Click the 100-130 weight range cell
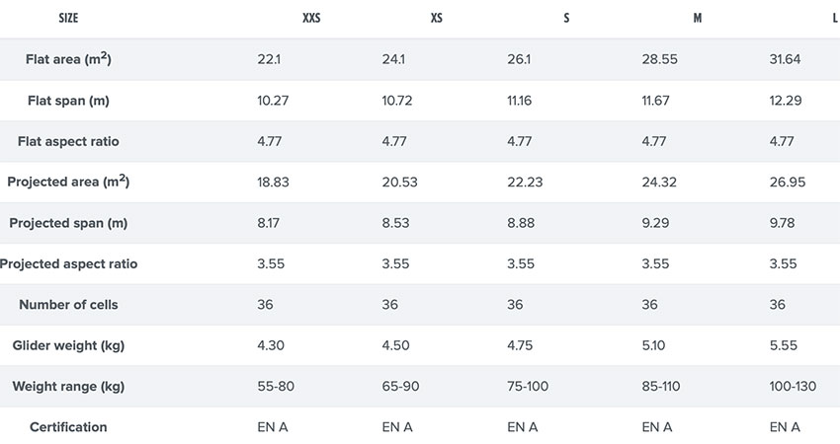 tap(793, 386)
